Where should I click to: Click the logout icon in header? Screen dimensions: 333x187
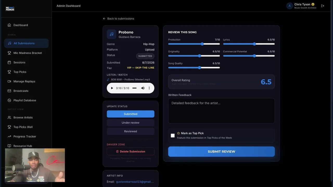click(323, 6)
